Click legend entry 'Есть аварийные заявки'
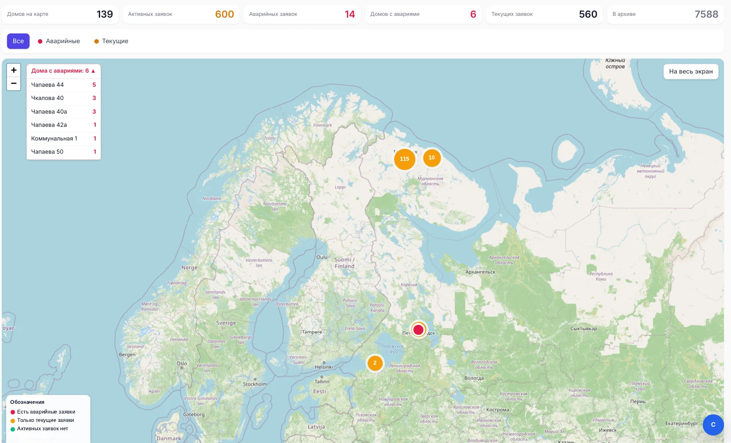 click(43, 412)
